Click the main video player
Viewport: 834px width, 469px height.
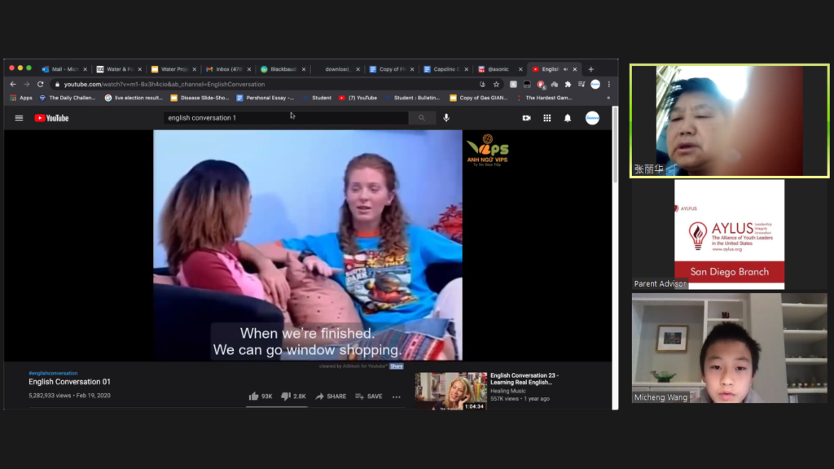pyautogui.click(x=308, y=245)
